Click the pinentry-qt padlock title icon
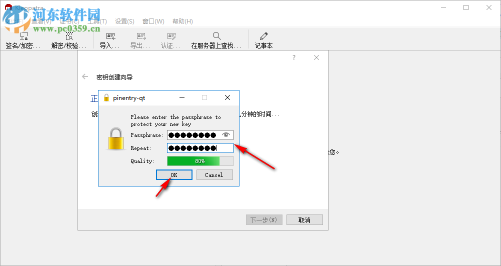 [x=106, y=97]
